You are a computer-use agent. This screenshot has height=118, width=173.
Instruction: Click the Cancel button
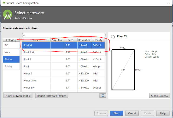[x=132, y=113]
